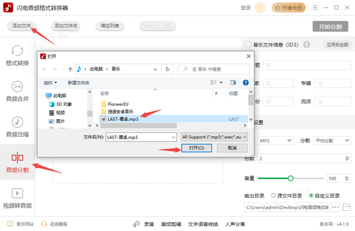Click 添加文件夹 add folder button
The width and height of the screenshot is (355, 231).
click(x=66, y=25)
